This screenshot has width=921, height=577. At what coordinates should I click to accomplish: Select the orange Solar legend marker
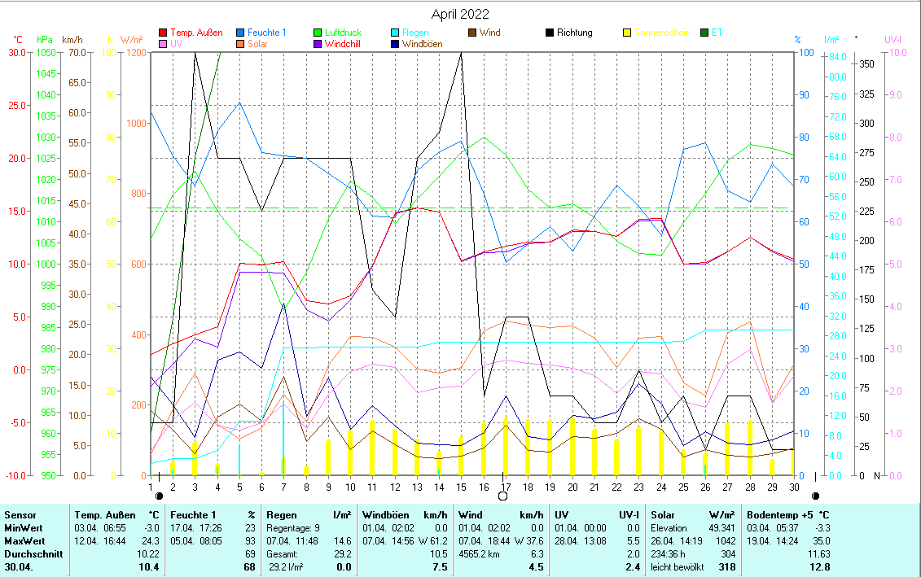[x=239, y=44]
